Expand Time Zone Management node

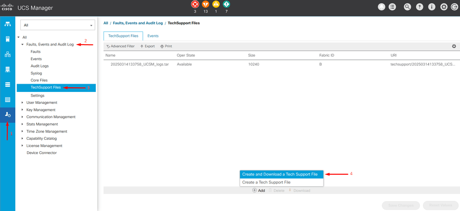point(22,131)
